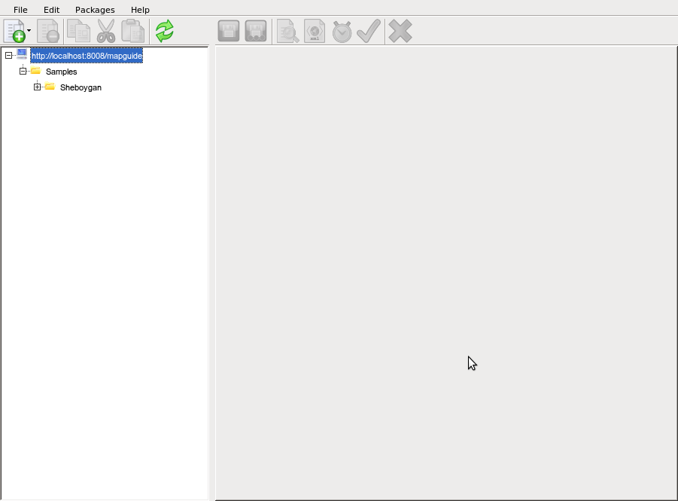The width and height of the screenshot is (678, 501).
Task: Click the Save As icon
Action: click(256, 31)
